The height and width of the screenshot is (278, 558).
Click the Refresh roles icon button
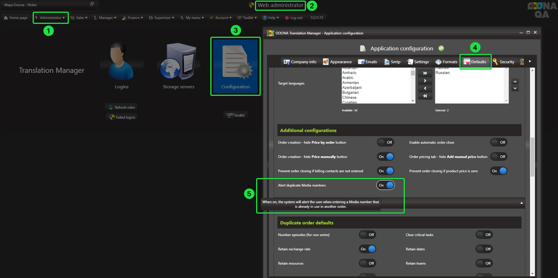coord(121,107)
